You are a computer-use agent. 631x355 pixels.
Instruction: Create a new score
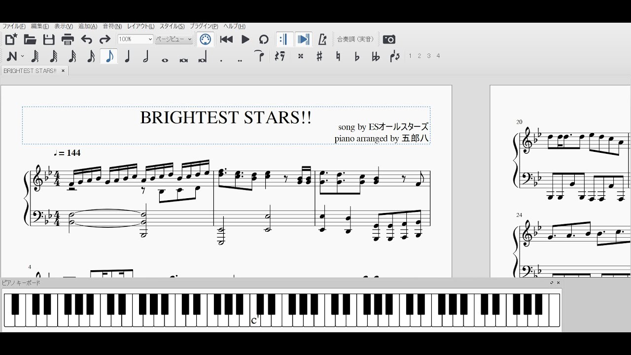(x=11, y=39)
